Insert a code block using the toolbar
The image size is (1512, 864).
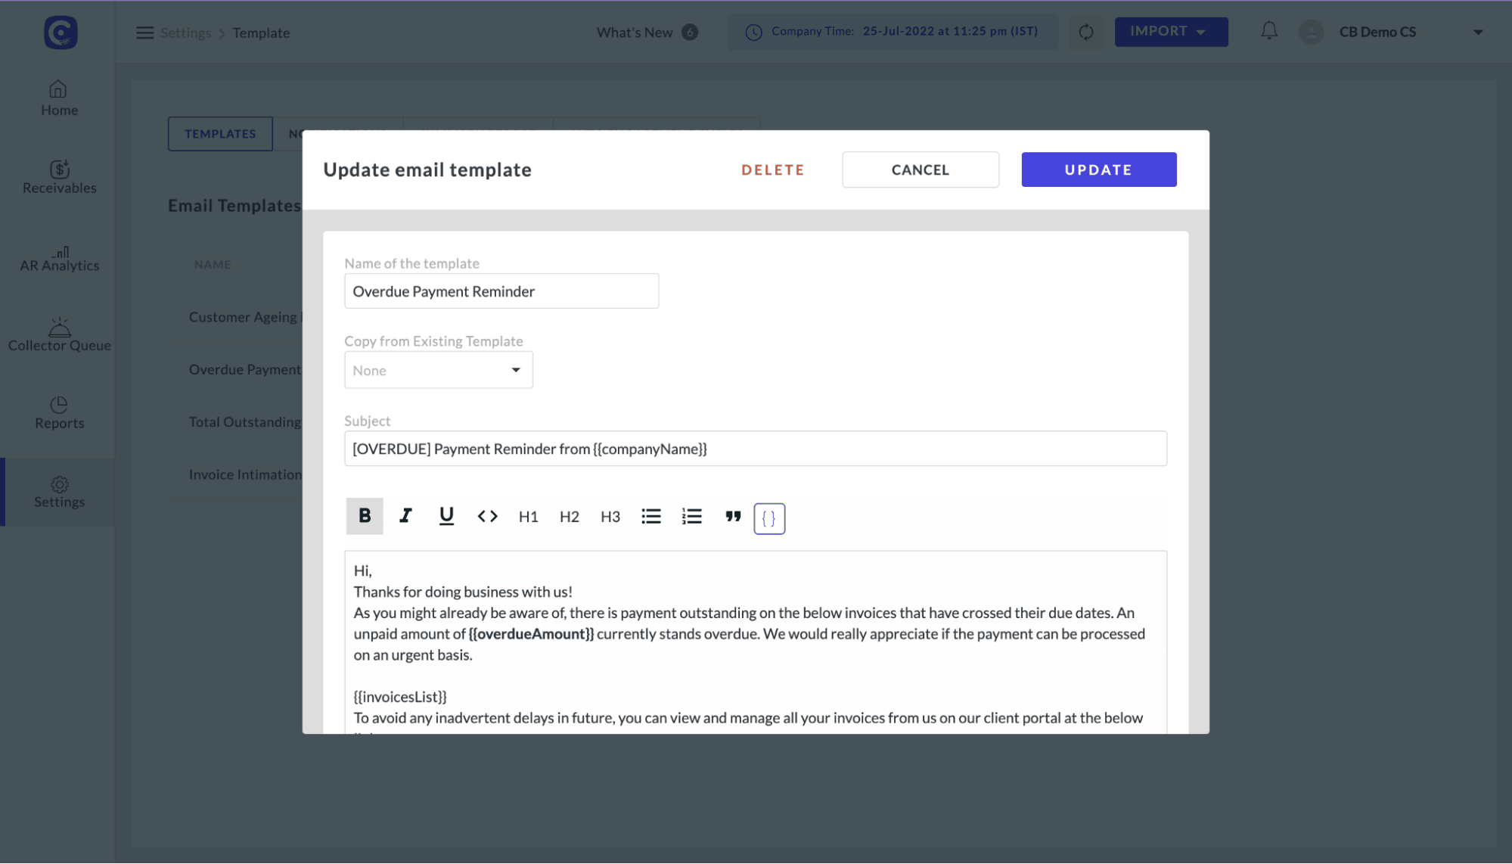pos(487,516)
